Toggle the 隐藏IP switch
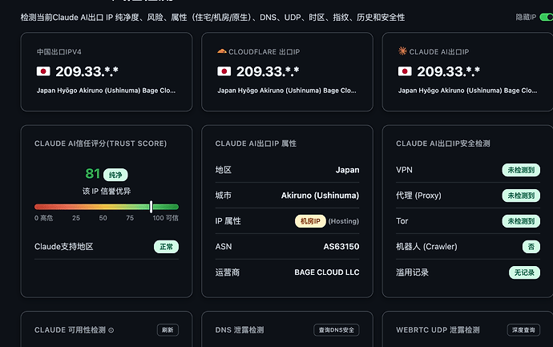The height and width of the screenshot is (347, 553). coord(547,17)
